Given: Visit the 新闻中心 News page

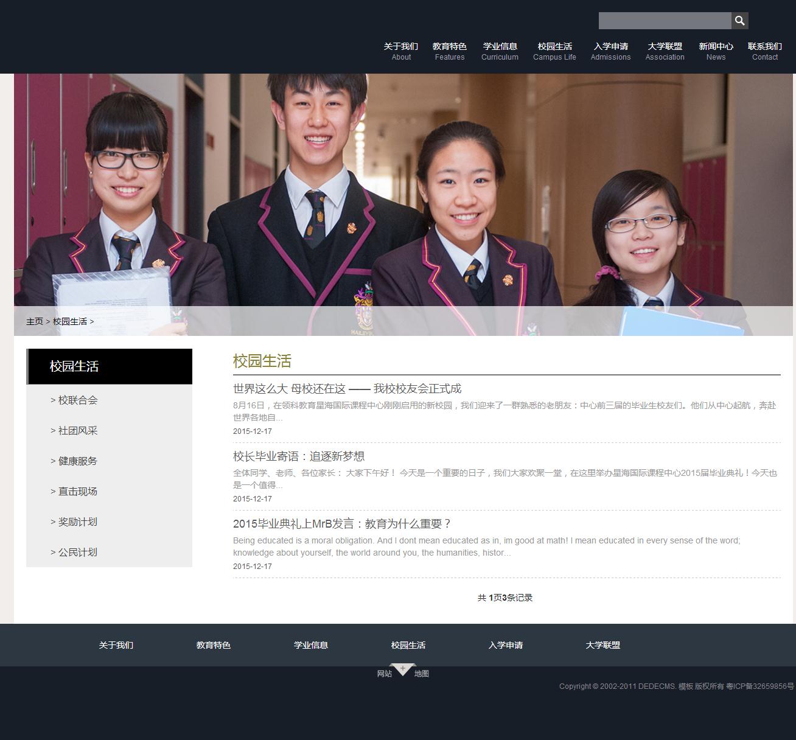Looking at the screenshot, I should (716, 51).
